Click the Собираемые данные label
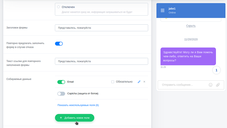Screen dimensions: 227x128 pos(19,79)
